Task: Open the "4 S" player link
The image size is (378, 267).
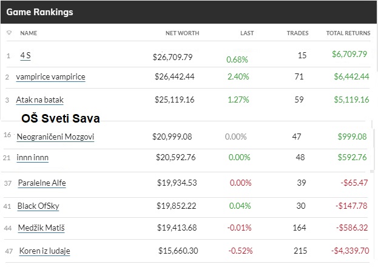Action: (x=25, y=56)
